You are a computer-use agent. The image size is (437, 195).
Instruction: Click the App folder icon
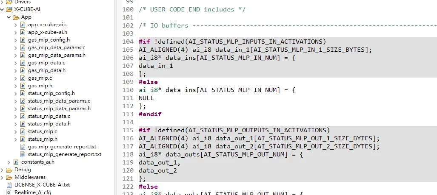click(16, 17)
